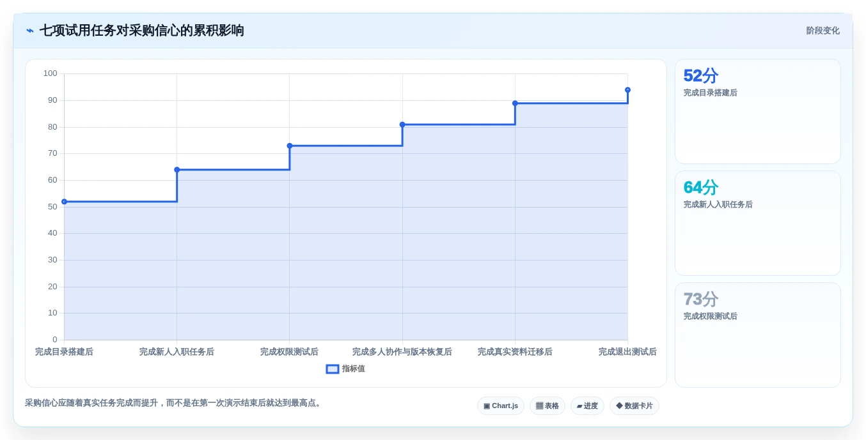Click the 完成新人入职任务后 caption in the stat card
866x440 pixels.
coord(718,204)
